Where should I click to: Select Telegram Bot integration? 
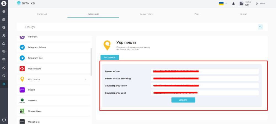click(53, 58)
